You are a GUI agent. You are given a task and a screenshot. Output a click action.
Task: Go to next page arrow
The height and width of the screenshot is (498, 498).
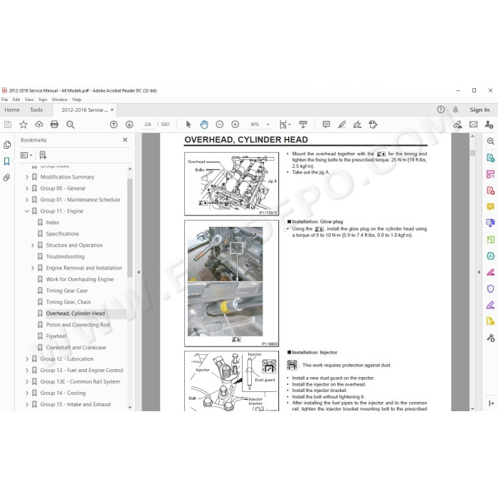[129, 124]
